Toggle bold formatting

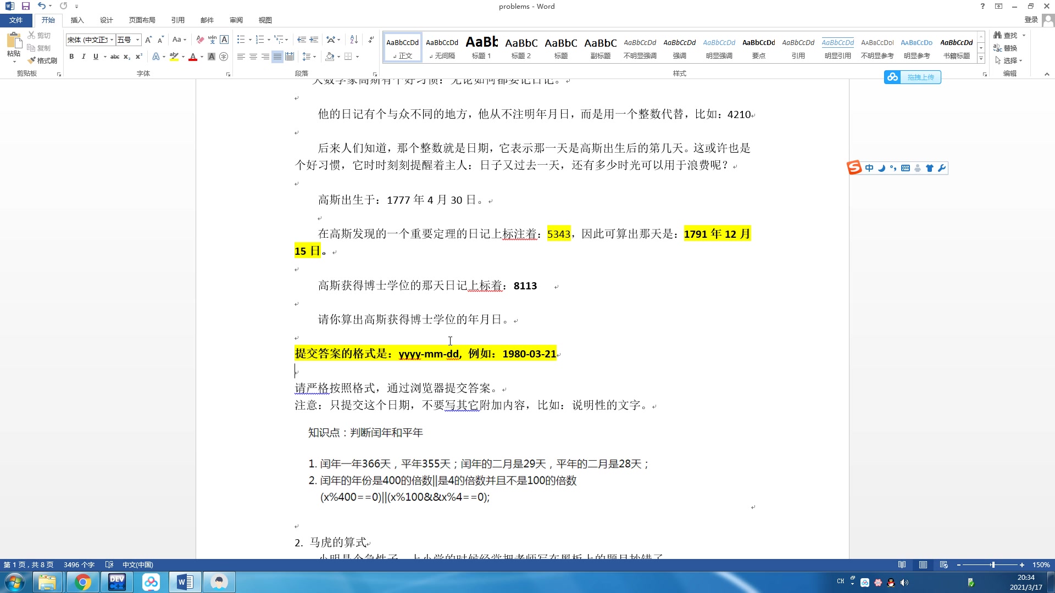coord(71,57)
